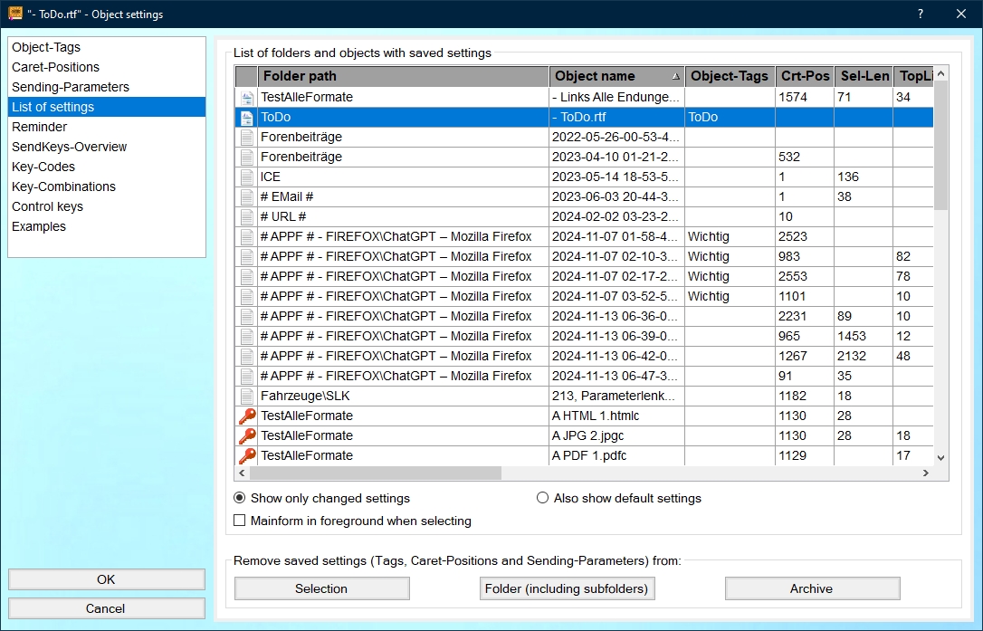Screen dimensions: 983x631
Task: Click the key icon beside A JPG 2.jpgc
Action: pyautogui.click(x=246, y=436)
